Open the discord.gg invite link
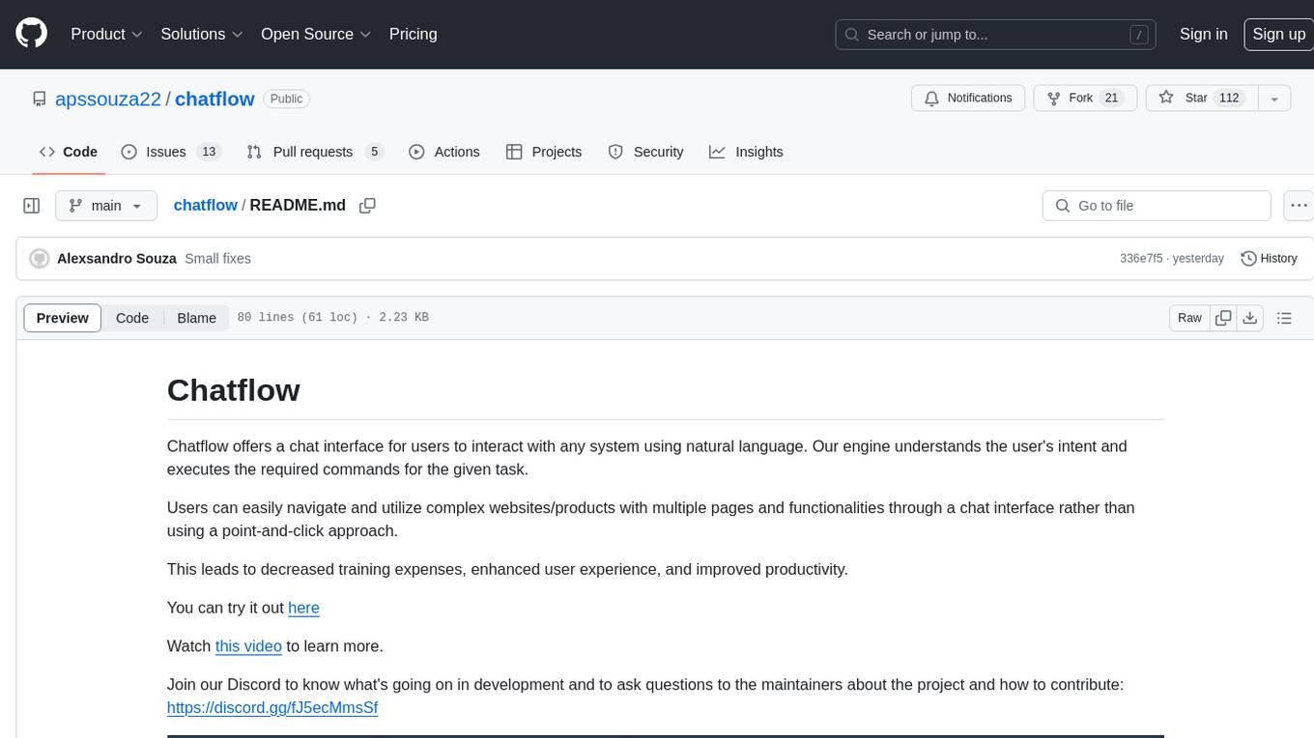The width and height of the screenshot is (1314, 738). point(272,707)
